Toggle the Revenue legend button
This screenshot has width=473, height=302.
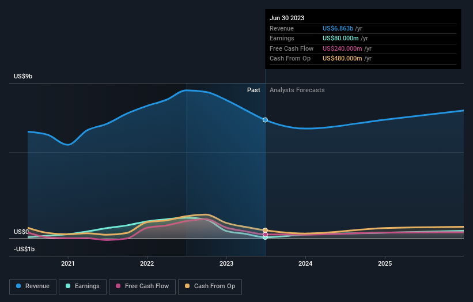(33, 286)
